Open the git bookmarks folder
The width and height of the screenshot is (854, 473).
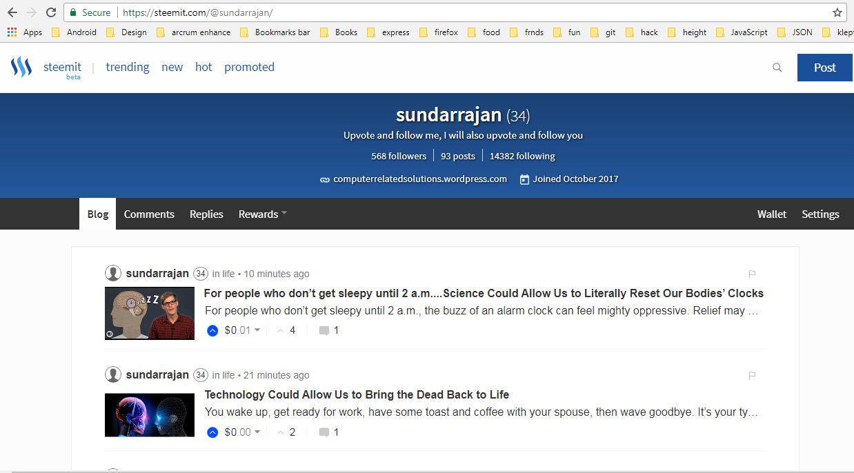pos(604,32)
